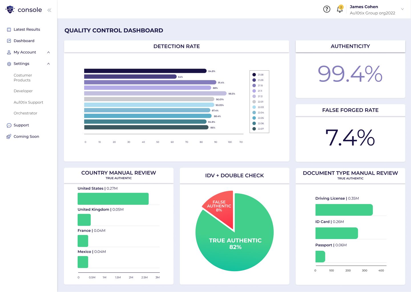Select the Orchestrator menu item
This screenshot has width=411, height=292.
tap(25, 113)
